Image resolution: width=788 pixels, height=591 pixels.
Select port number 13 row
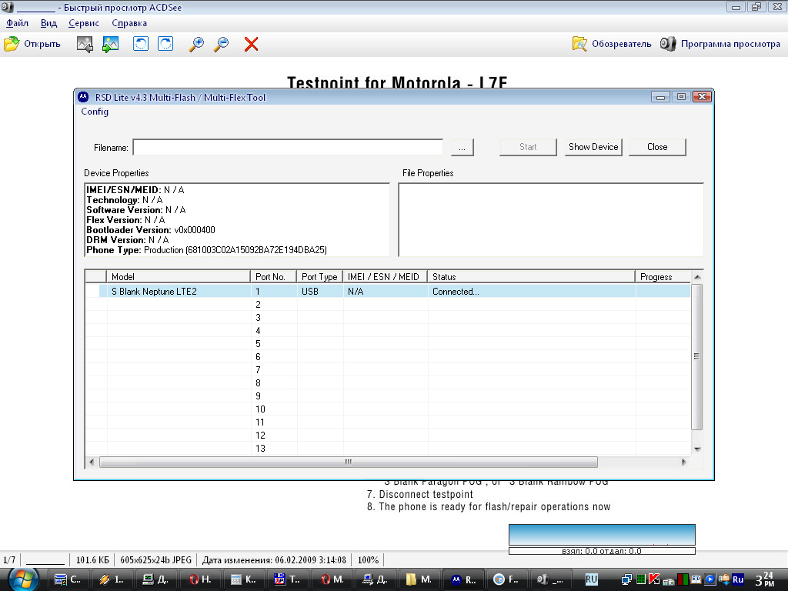[388, 449]
